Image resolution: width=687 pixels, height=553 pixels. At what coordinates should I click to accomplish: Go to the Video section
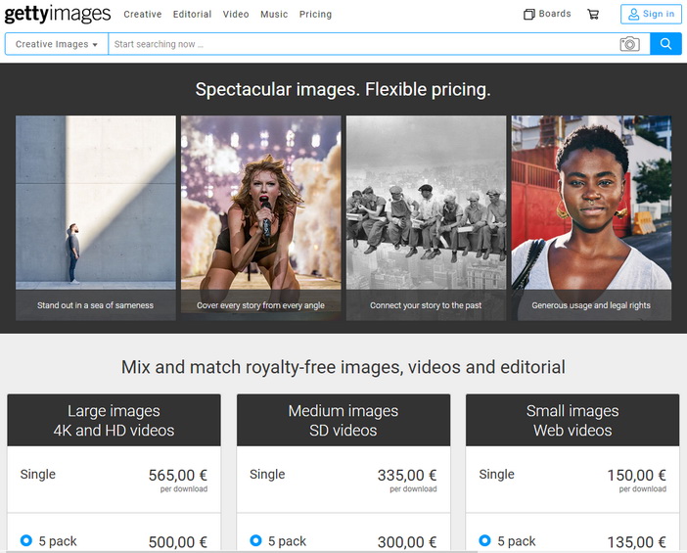tap(236, 15)
